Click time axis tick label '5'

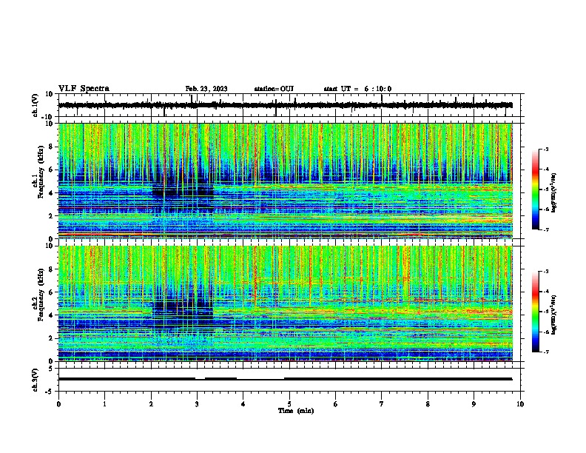289,404
